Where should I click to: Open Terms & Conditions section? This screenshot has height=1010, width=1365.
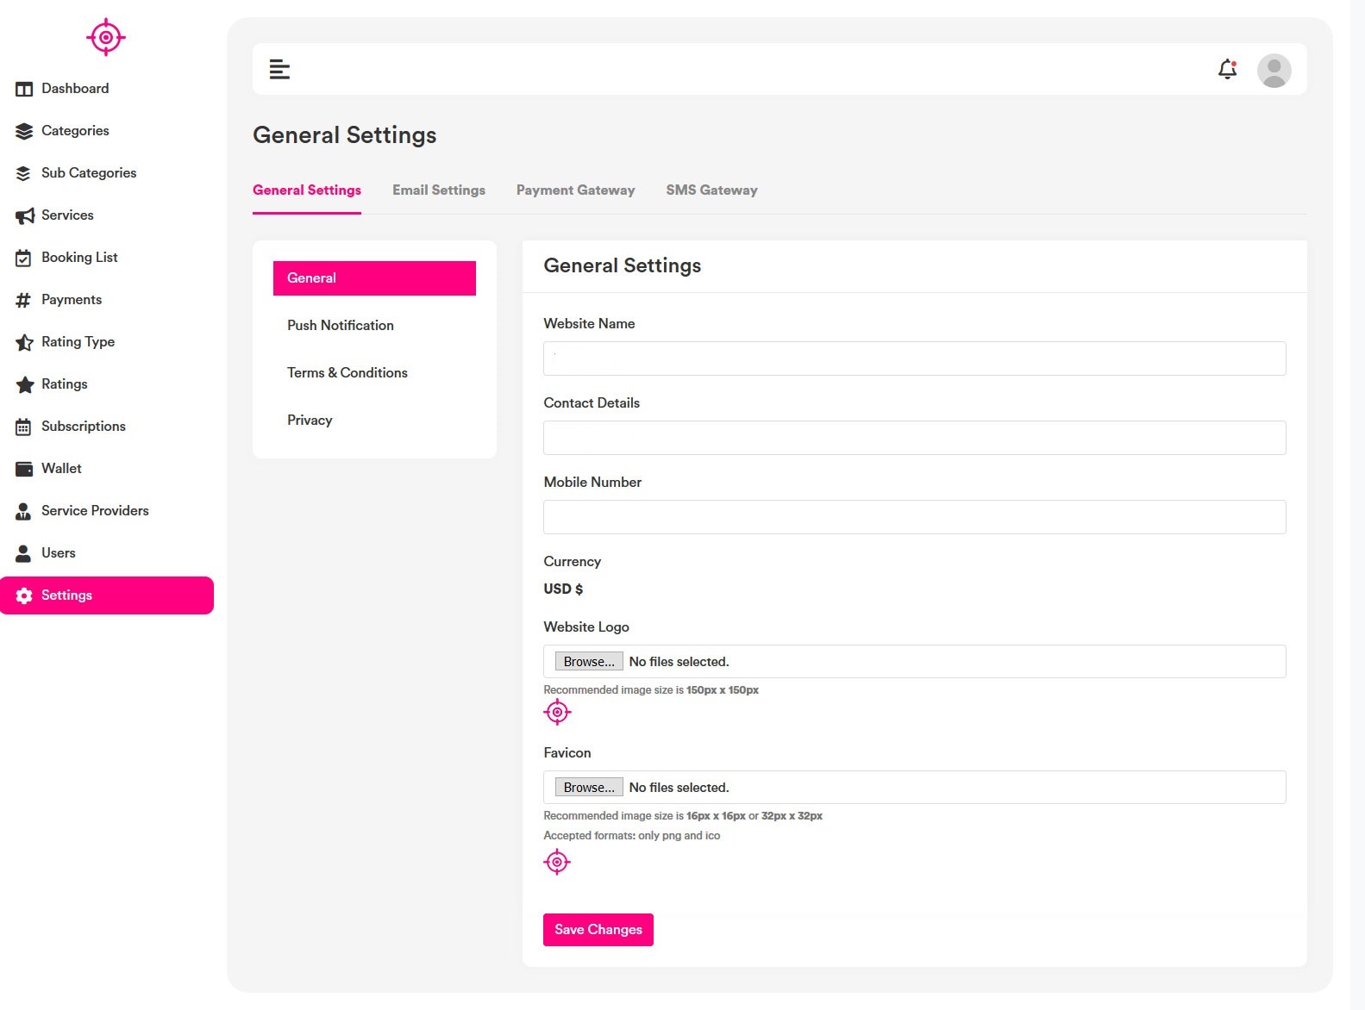pos(347,373)
